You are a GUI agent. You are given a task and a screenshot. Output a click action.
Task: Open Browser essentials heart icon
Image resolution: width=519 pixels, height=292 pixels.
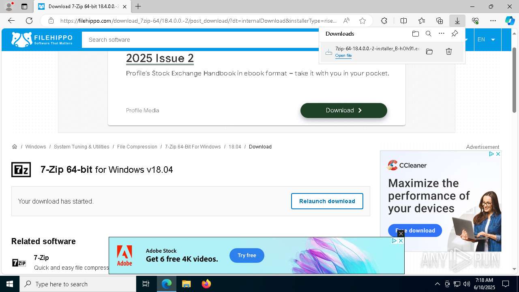pyautogui.click(x=475, y=21)
